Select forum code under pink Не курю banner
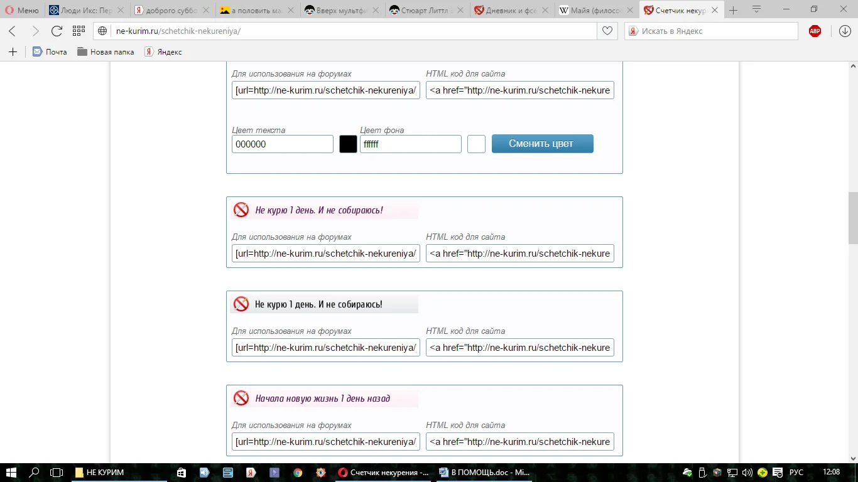 [x=326, y=253]
